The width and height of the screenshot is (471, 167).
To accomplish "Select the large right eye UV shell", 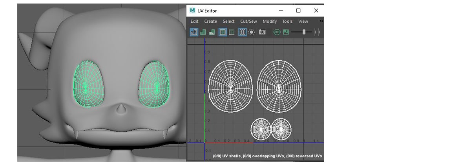I will [x=279, y=87].
